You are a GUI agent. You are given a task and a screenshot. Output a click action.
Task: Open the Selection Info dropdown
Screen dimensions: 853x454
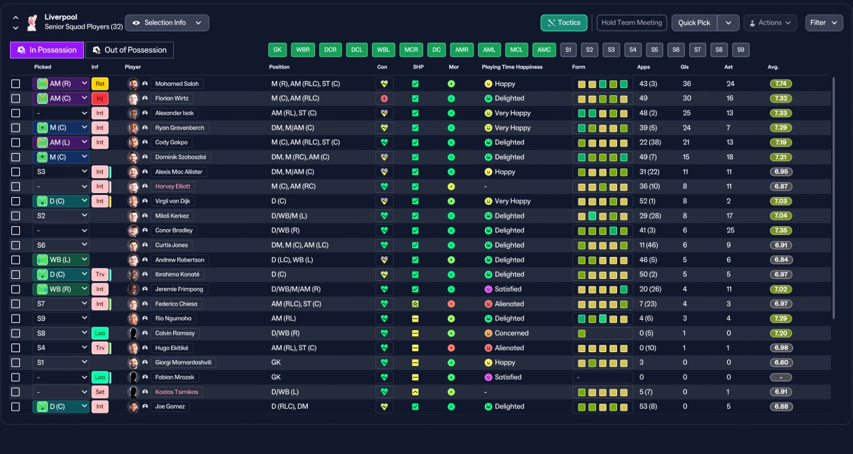[x=167, y=23]
